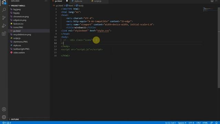Image resolution: width=220 pixels, height=124 pixels.
Task: Click body in the breadcrumb
Action: 81,6
